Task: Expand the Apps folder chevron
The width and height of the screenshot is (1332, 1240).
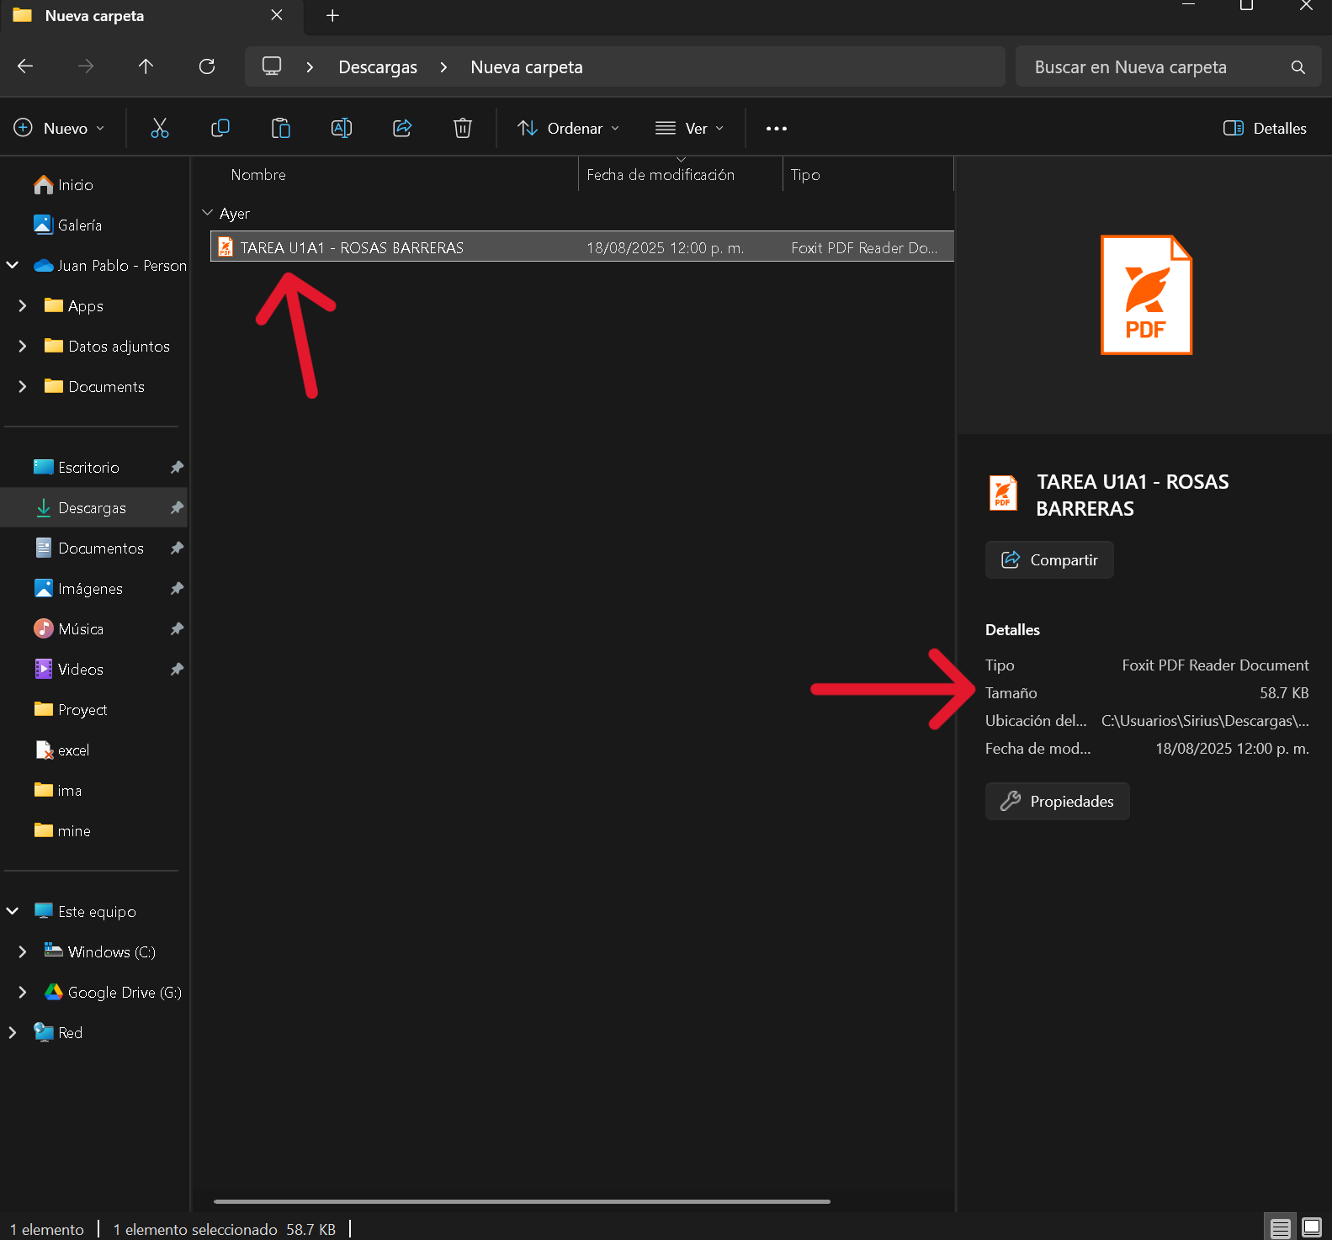Action: (23, 306)
